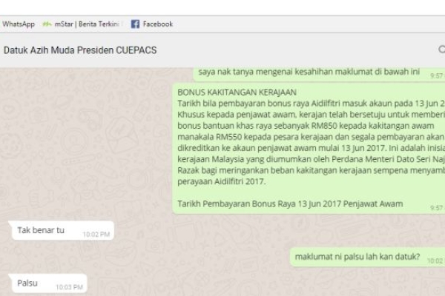Click the Facebook logo icon

(135, 24)
